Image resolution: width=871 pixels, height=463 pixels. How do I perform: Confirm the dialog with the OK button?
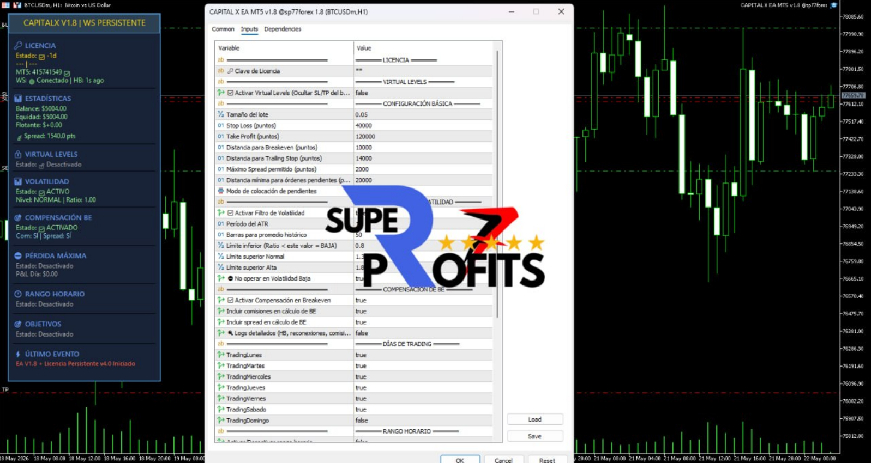tap(460, 460)
